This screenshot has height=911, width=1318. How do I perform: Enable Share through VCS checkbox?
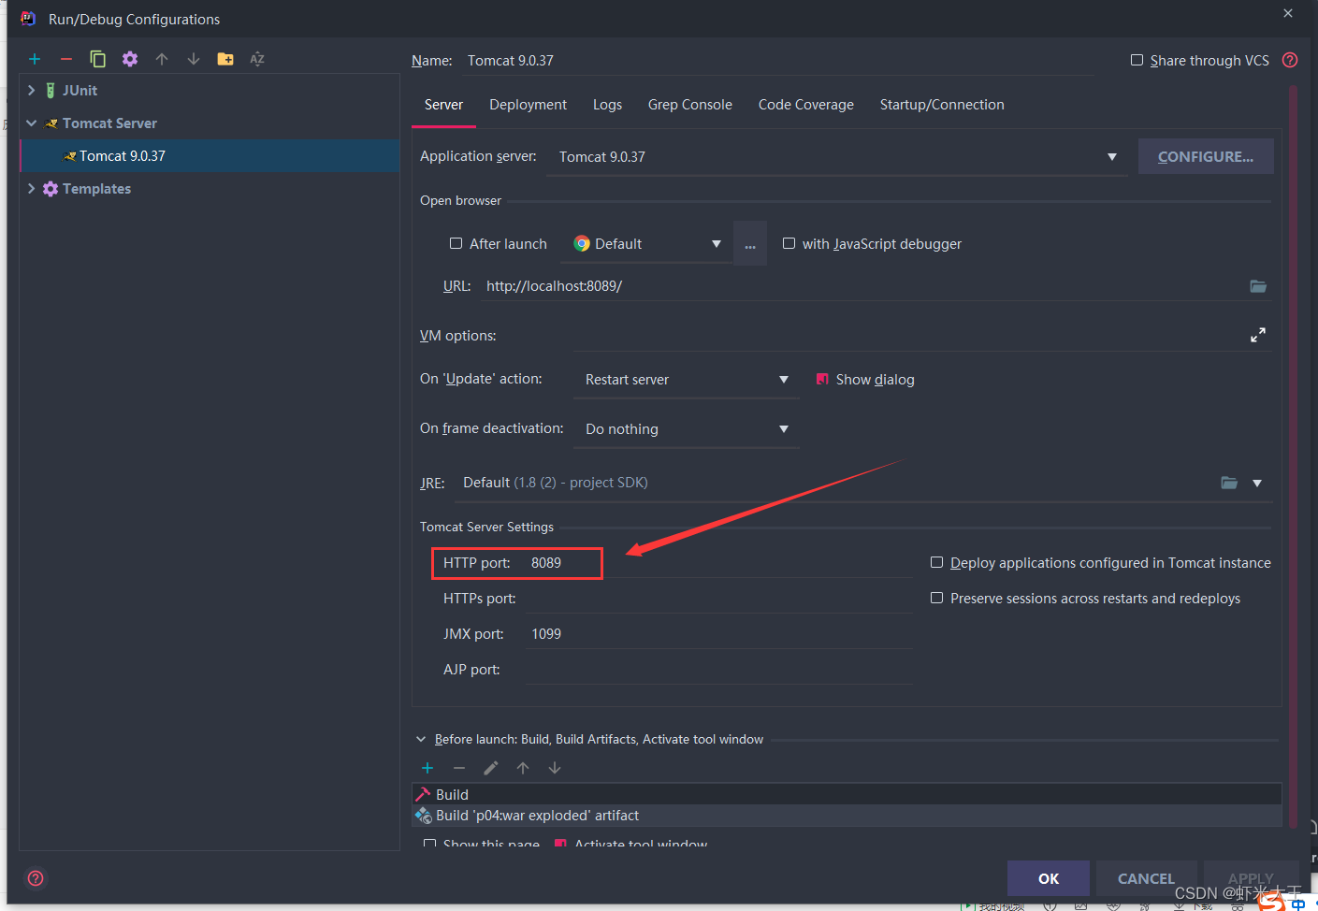coord(1137,60)
